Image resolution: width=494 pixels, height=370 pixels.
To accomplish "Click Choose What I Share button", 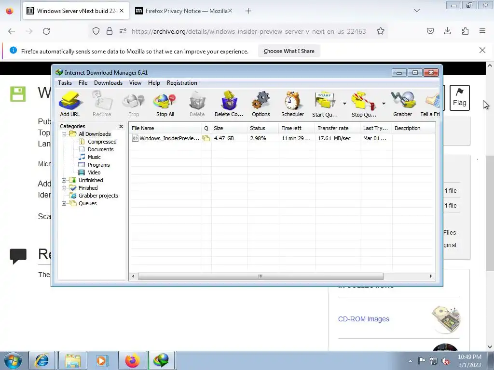I will pyautogui.click(x=289, y=51).
